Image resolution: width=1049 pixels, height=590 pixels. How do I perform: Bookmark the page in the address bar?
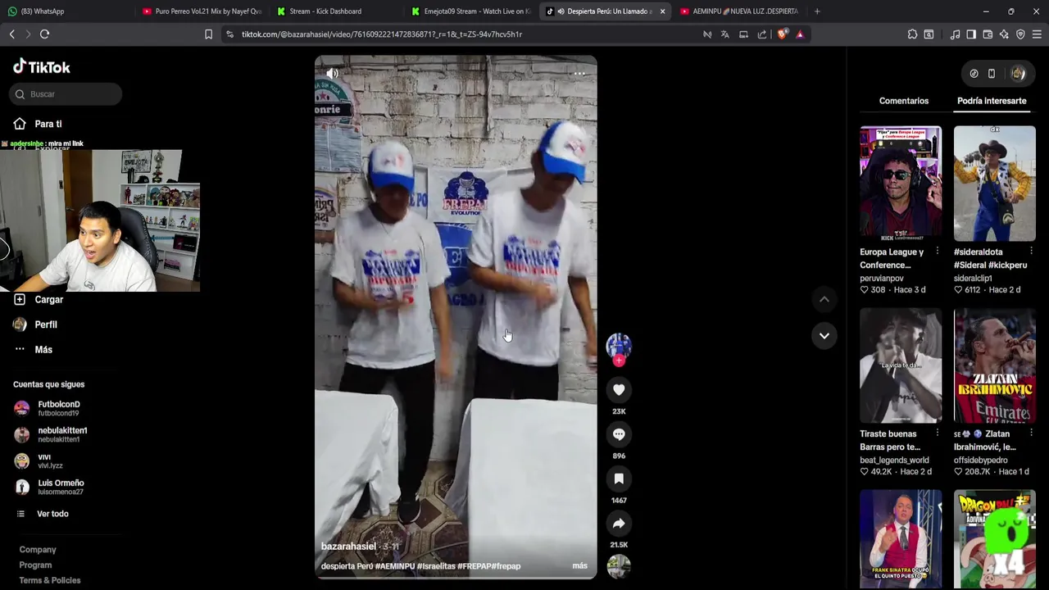pyautogui.click(x=208, y=34)
